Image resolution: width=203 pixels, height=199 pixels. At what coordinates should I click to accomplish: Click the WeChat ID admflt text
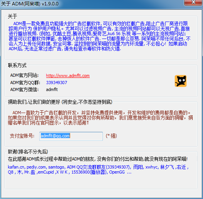(x=52, y=89)
